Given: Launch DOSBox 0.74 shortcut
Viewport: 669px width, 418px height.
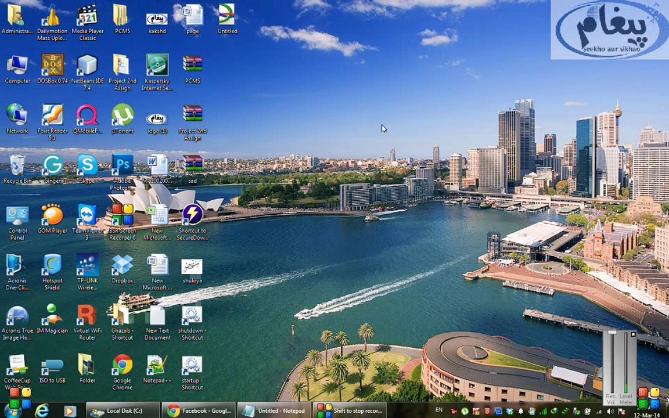Looking at the screenshot, I should (52, 69).
